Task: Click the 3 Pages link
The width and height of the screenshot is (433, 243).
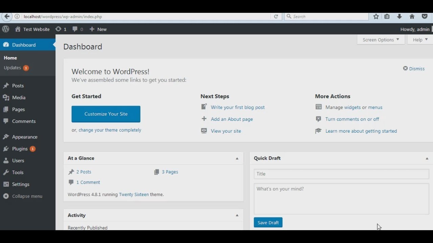Action: click(170, 172)
